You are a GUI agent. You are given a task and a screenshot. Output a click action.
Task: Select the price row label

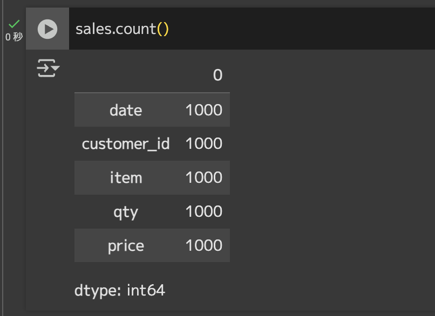pos(126,246)
